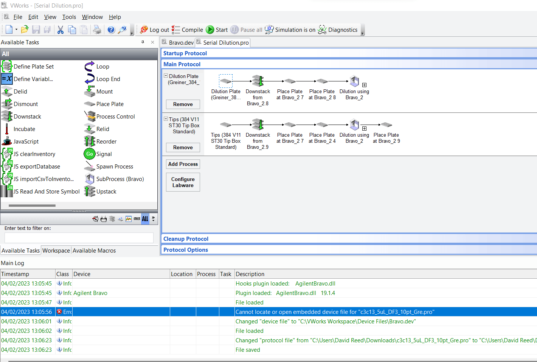Remove the Tips process
This screenshot has width=537, height=362.
tap(183, 147)
